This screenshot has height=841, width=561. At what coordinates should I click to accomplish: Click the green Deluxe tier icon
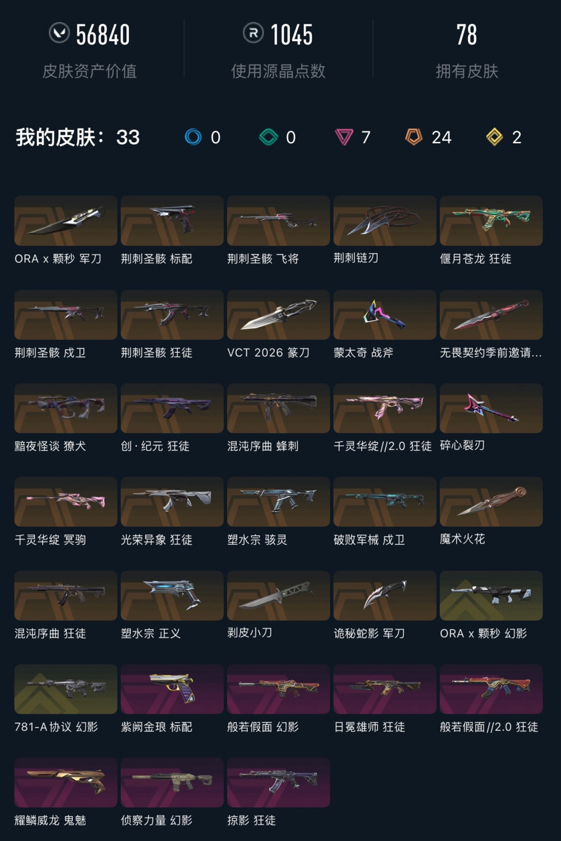click(269, 137)
